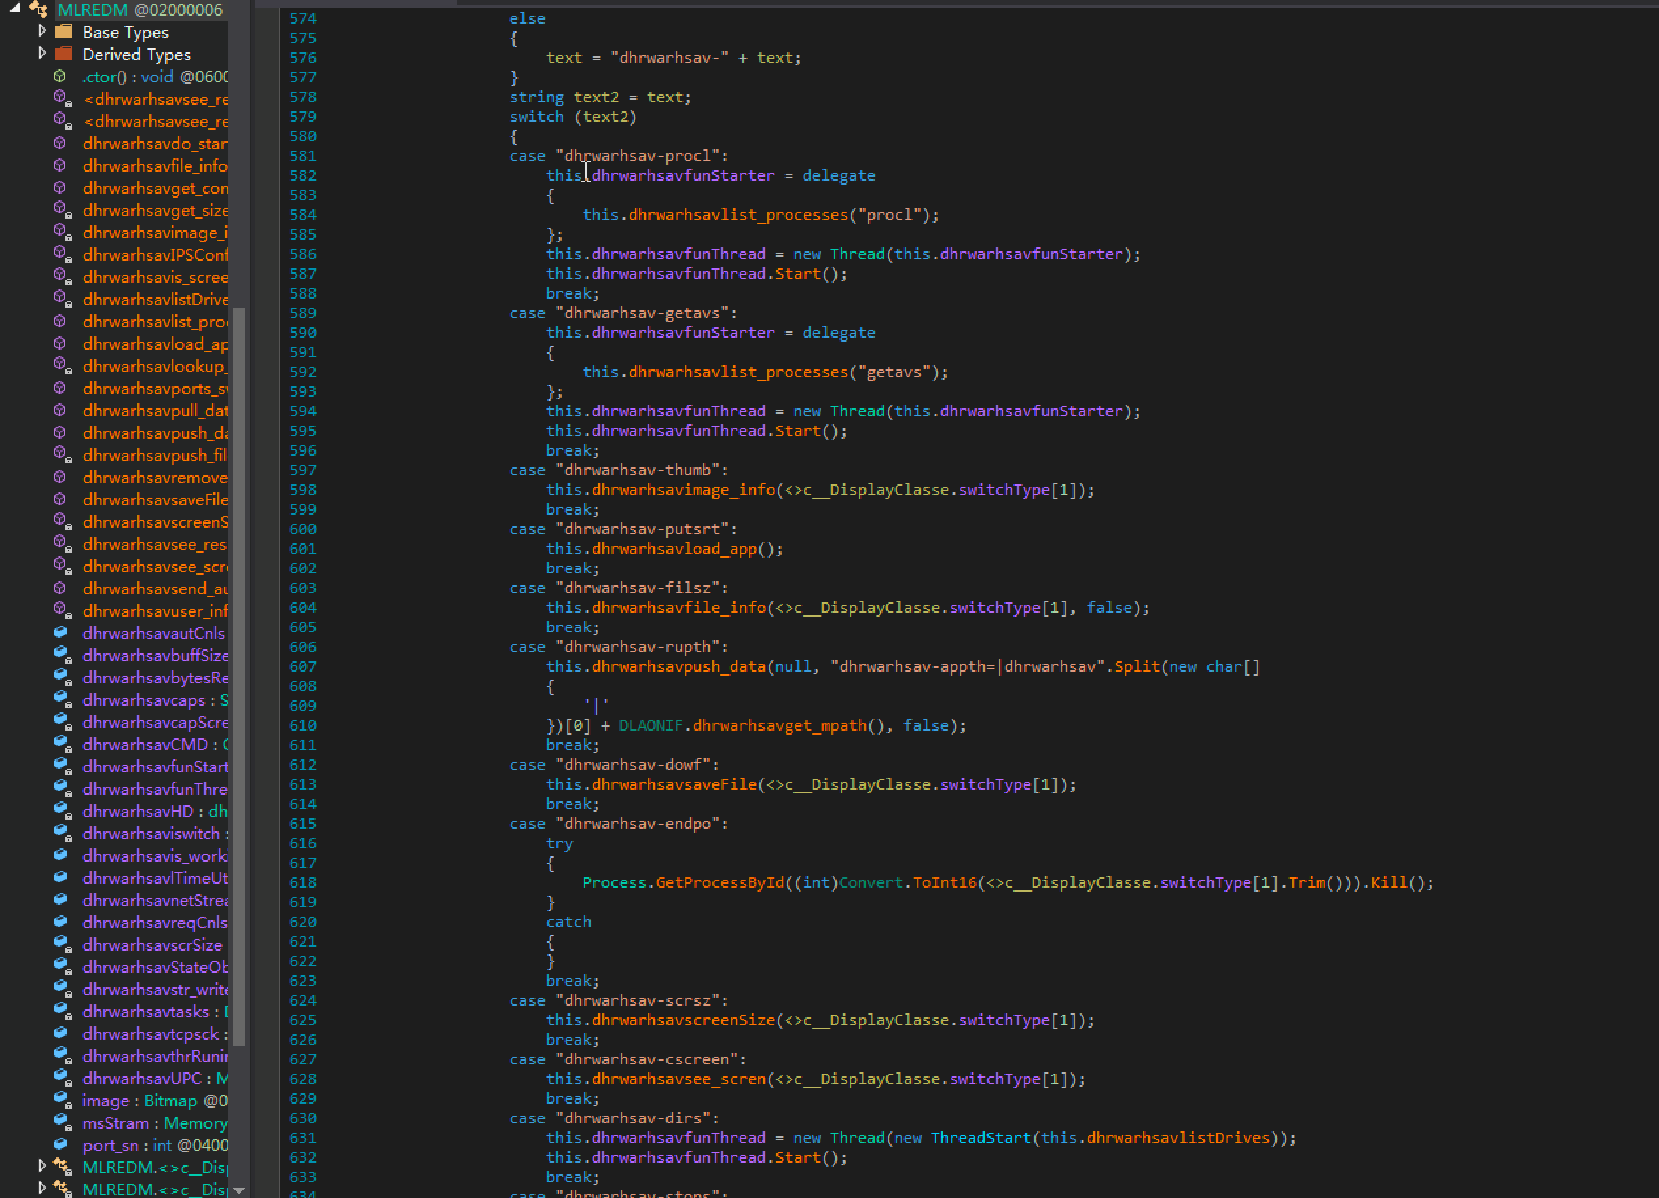
Task: Click the dhrwarhsavremove method icon
Action: (61, 477)
